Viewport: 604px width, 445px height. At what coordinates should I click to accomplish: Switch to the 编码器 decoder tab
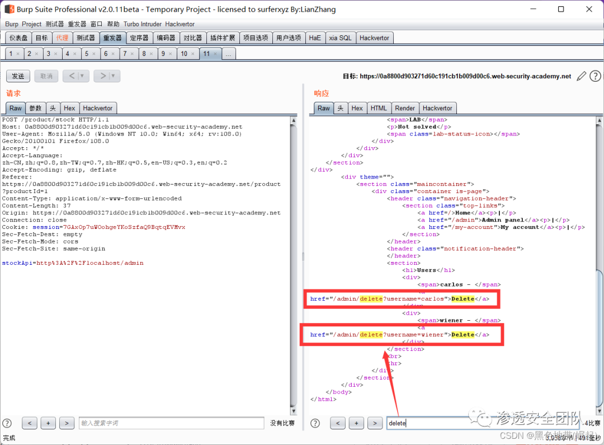tap(166, 38)
